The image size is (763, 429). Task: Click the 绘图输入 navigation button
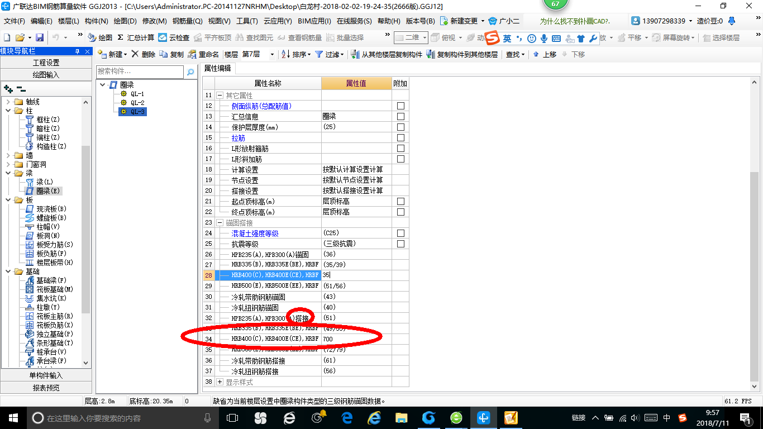point(46,74)
